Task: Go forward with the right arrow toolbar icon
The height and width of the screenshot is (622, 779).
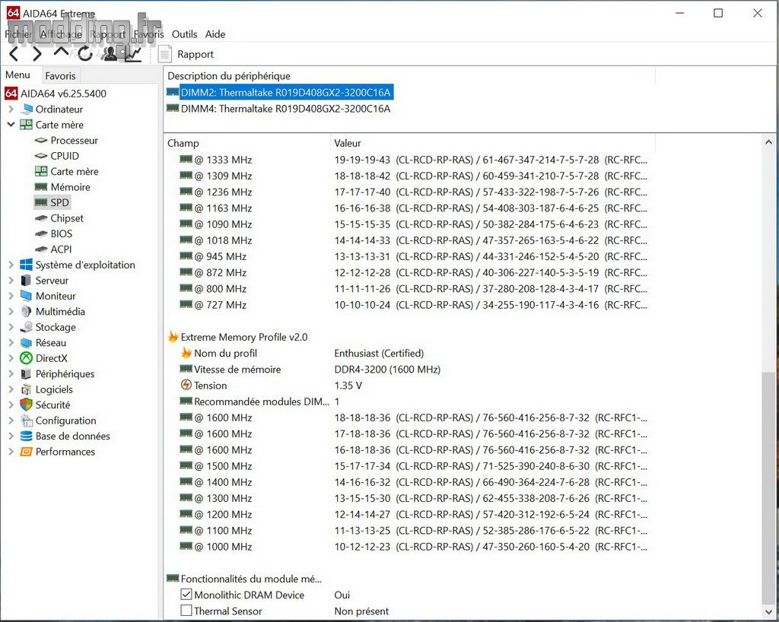Action: (37, 54)
